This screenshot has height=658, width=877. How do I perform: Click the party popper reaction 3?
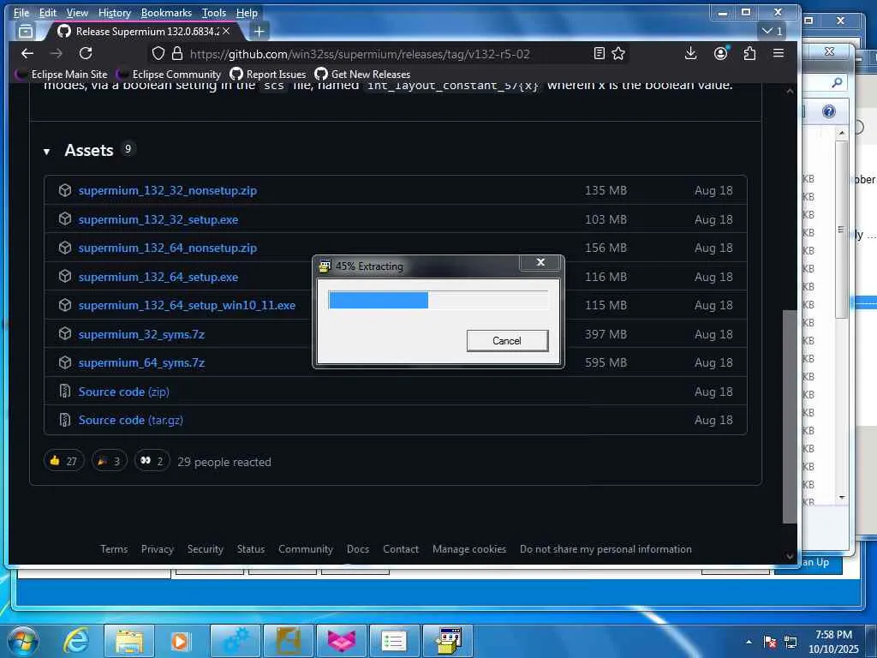tap(109, 461)
